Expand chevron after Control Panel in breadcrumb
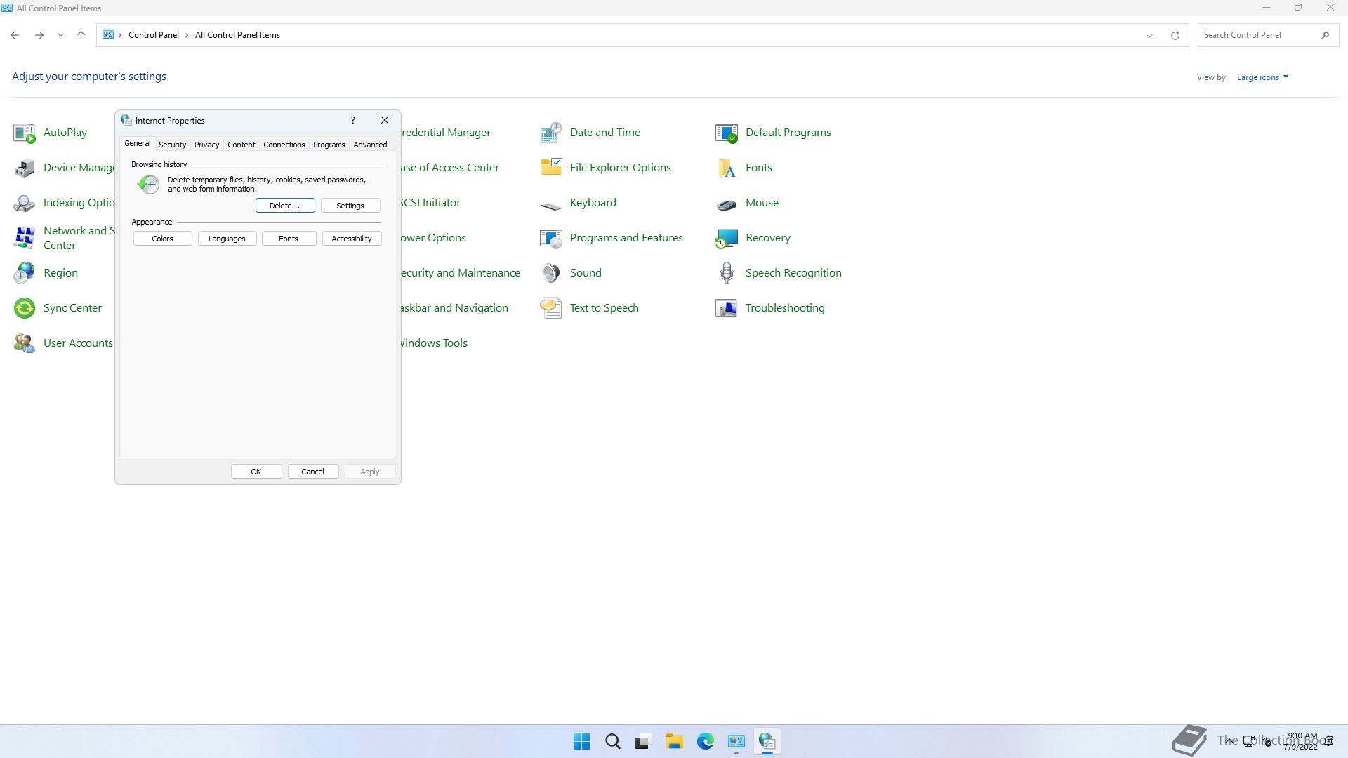Screen dimensions: 1348x758 (187, 35)
